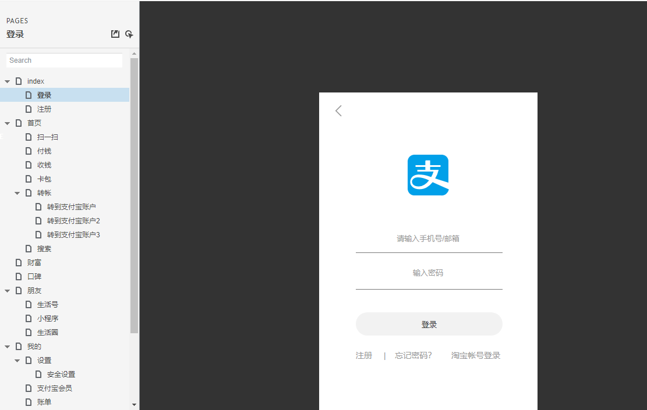647x410 pixels.
Task: Click the 登录 button on the login form
Action: pyautogui.click(x=429, y=325)
